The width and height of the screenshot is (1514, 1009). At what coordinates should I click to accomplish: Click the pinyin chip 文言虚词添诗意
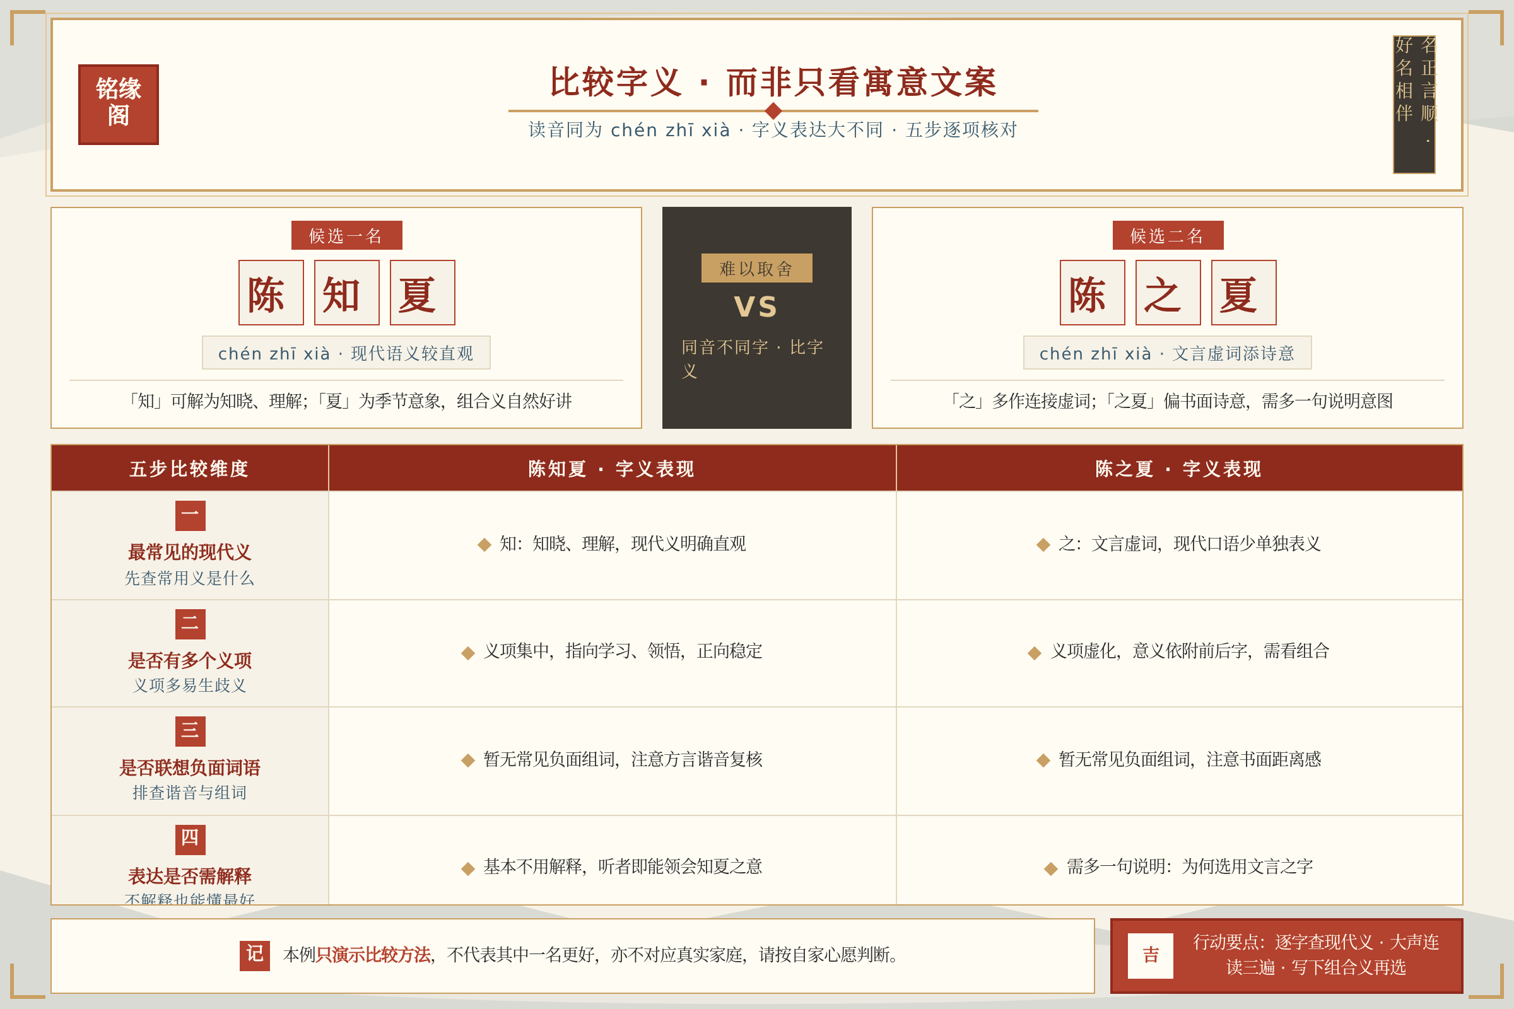1168,353
